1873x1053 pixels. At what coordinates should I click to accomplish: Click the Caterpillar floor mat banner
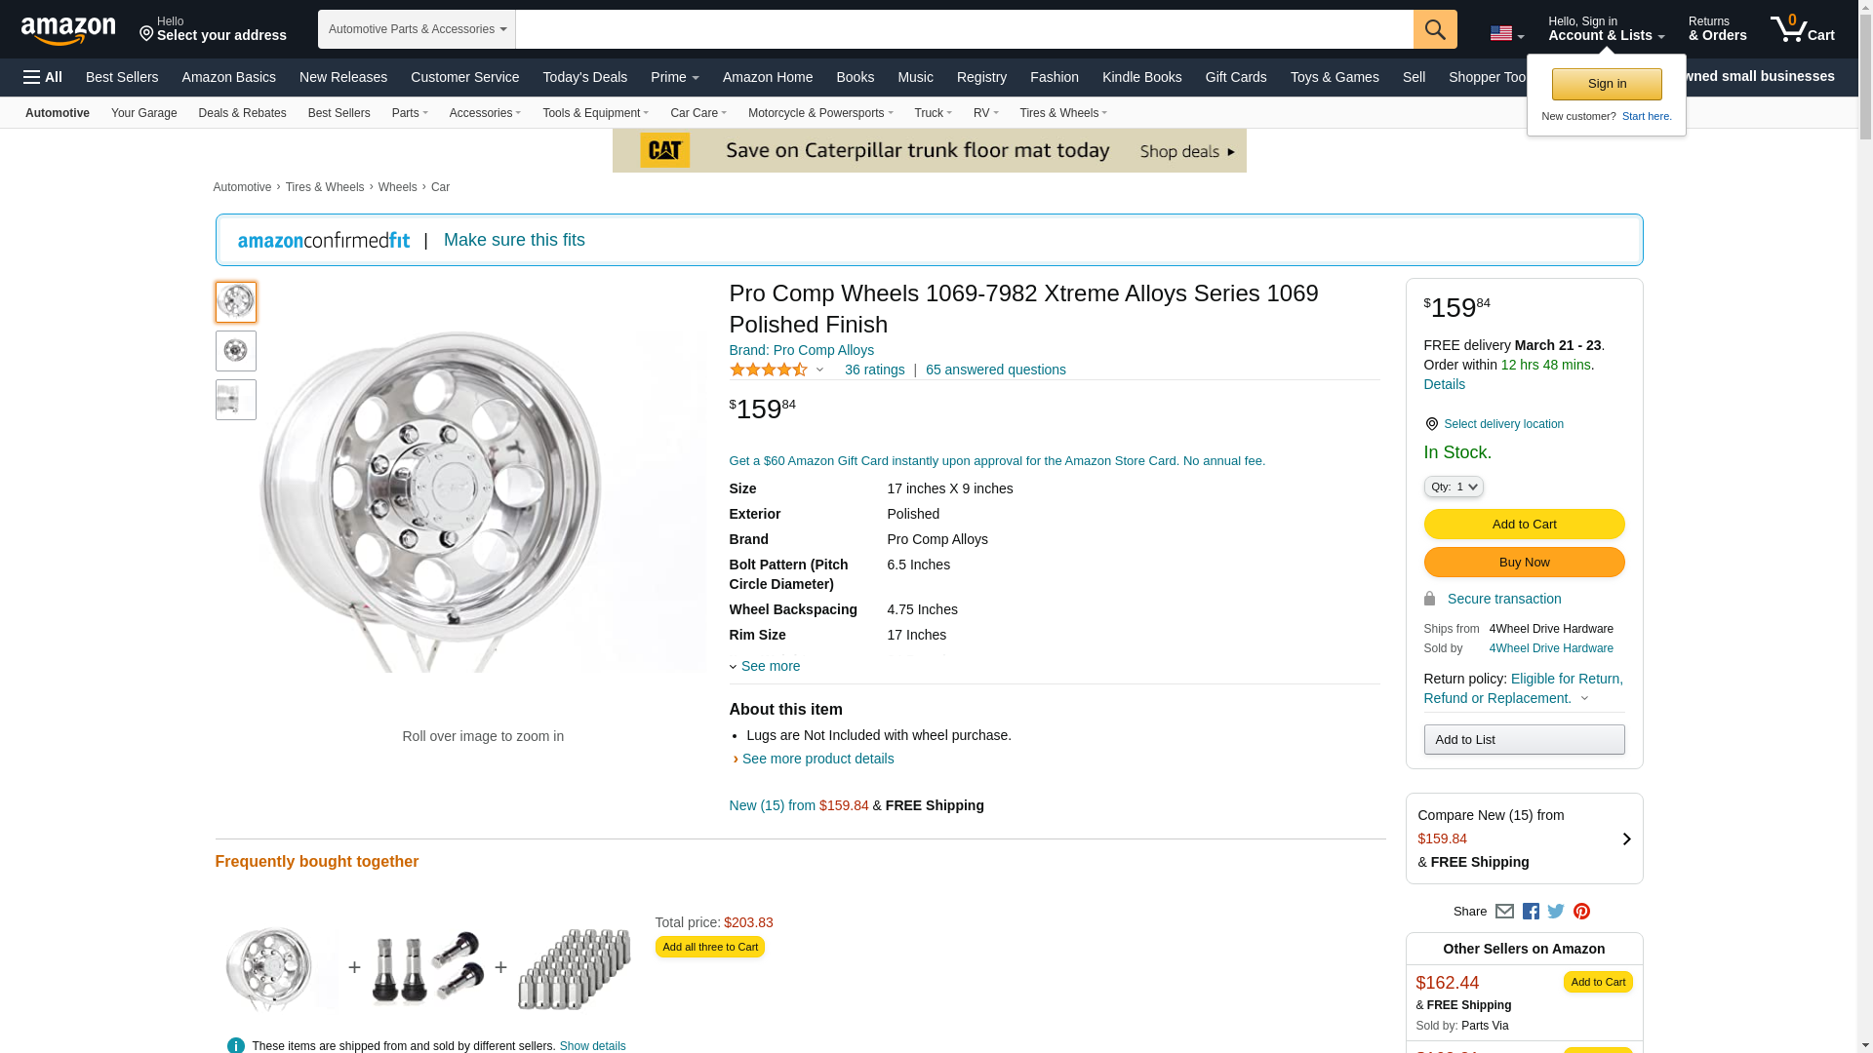[929, 150]
